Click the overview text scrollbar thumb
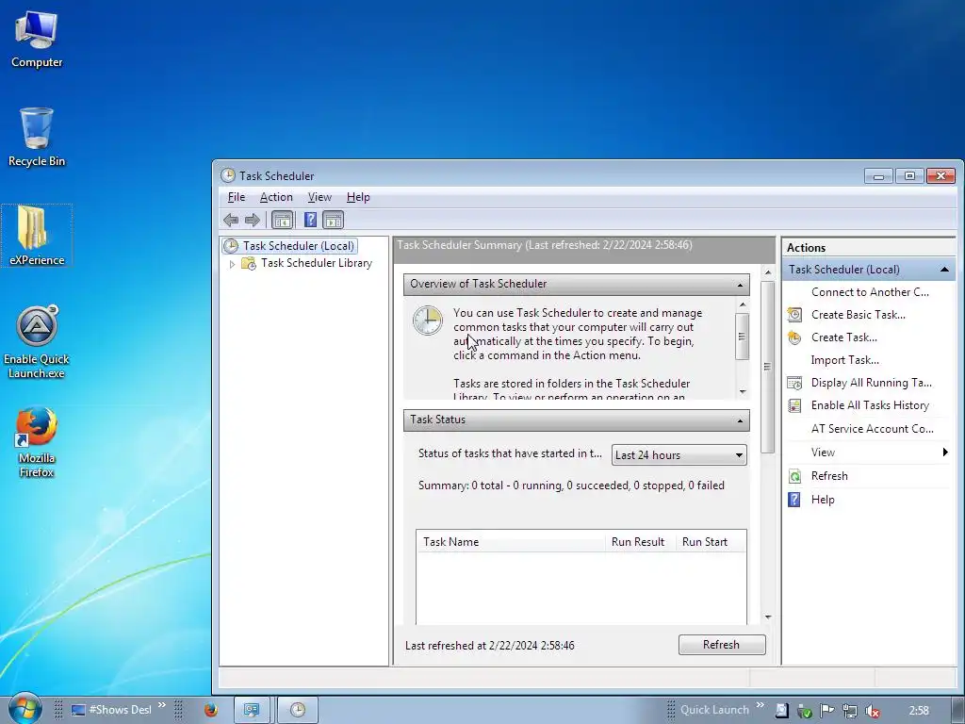Image resolution: width=965 pixels, height=724 pixels. [x=743, y=337]
